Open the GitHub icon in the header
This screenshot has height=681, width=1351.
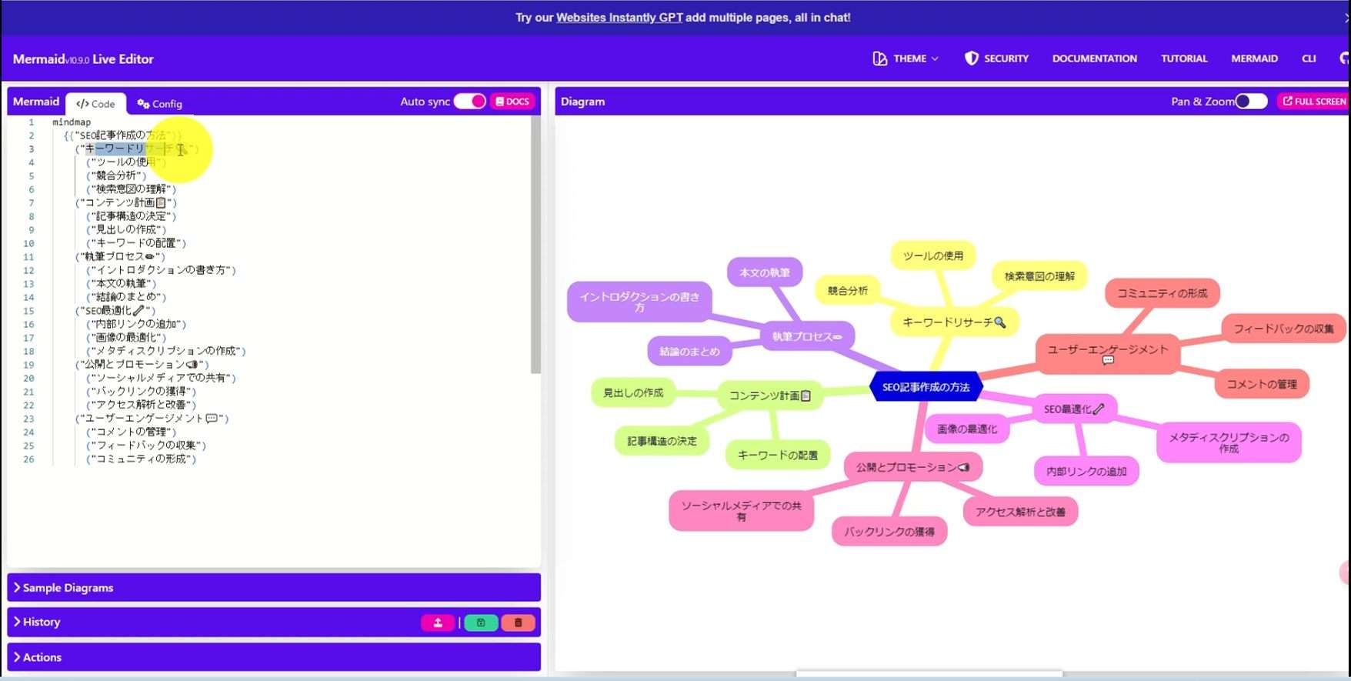(1345, 58)
